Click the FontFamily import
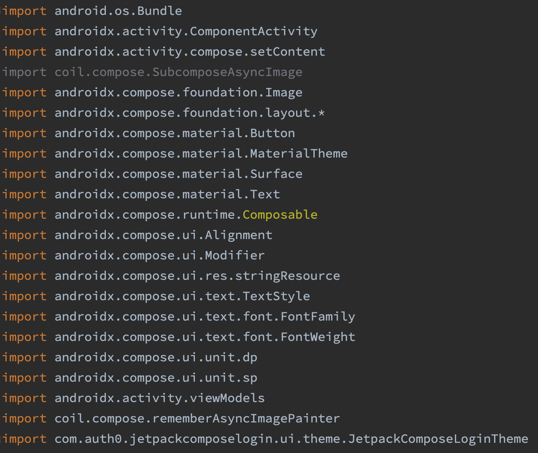This screenshot has width=538, height=453. click(x=318, y=317)
